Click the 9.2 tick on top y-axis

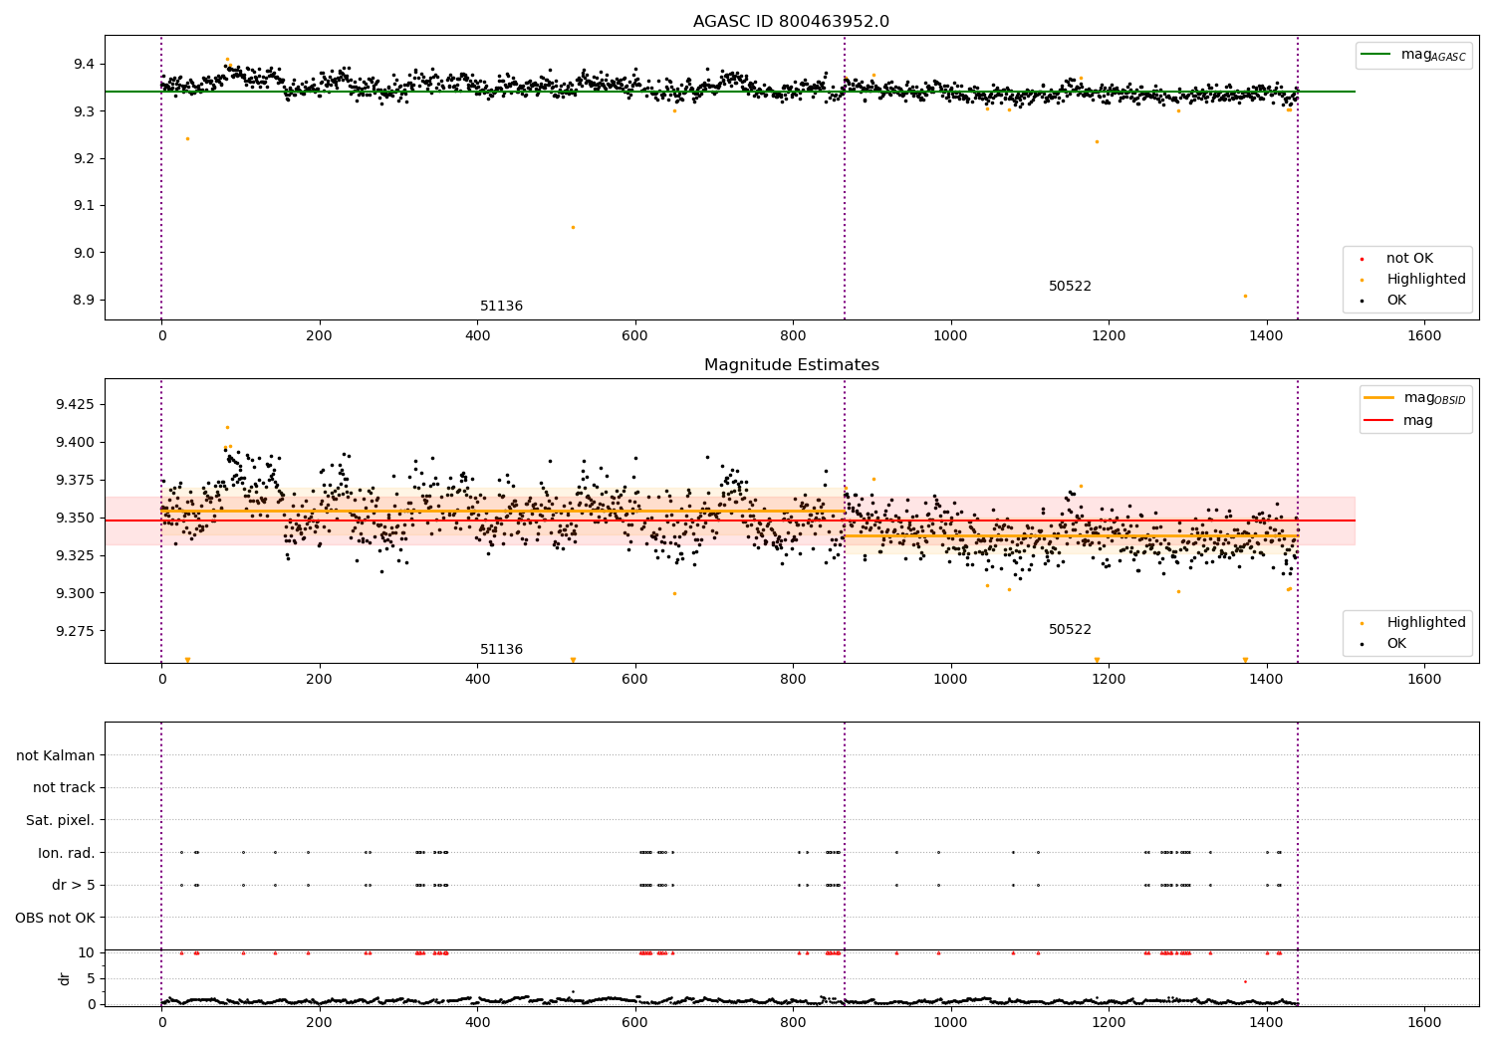click(x=83, y=158)
